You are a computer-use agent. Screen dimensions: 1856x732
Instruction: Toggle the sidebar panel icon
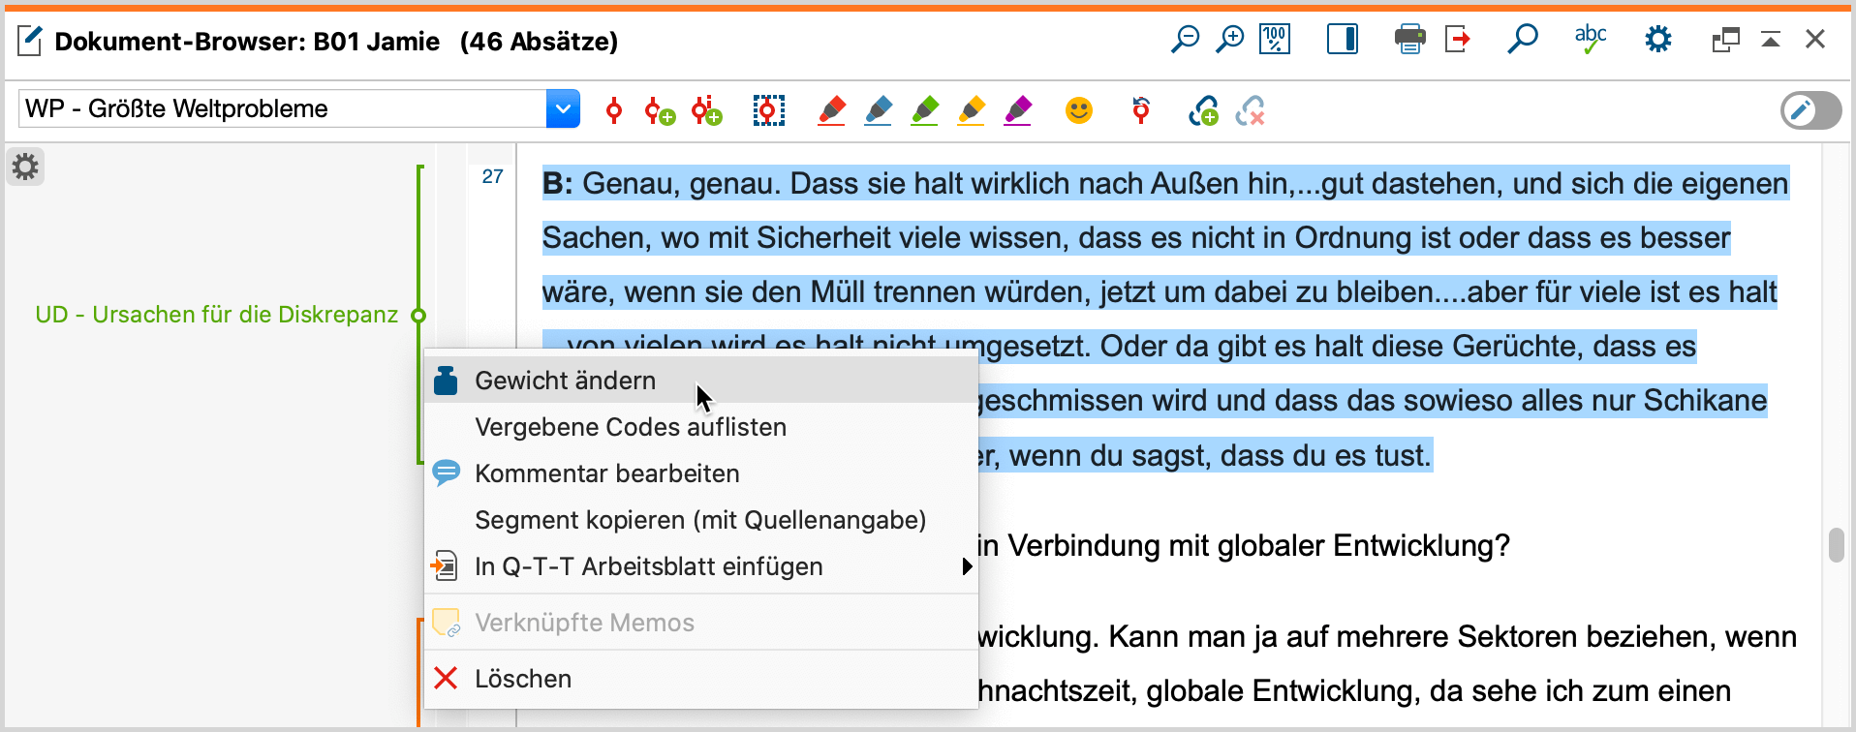1343,40
